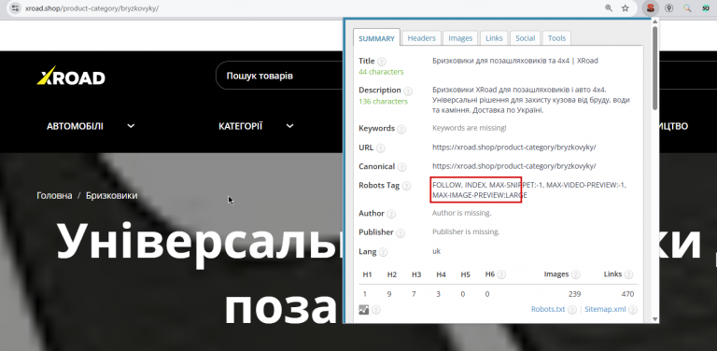Open the Tools tab
This screenshot has width=717, height=351.
coord(556,38)
